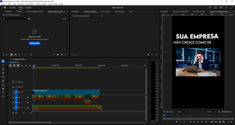This screenshot has height=125, width=235.
Task: Open the program monitor panel menu
Action: 230,11
